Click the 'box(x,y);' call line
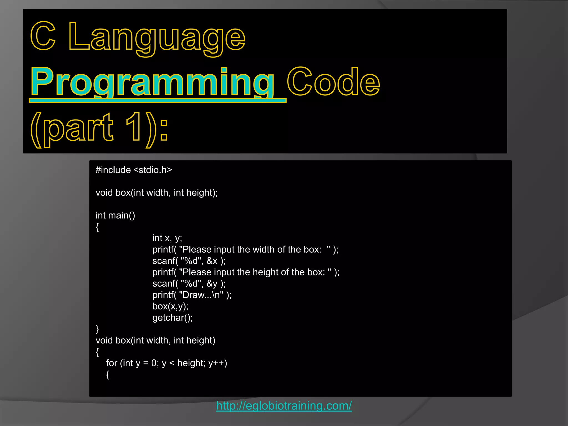The height and width of the screenshot is (426, 568). 170,306
